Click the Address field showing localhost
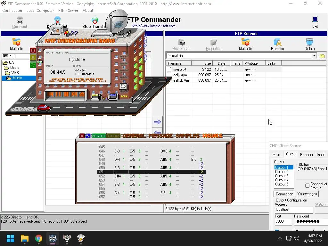The width and height of the screenshot is (328, 246). (x=294, y=209)
